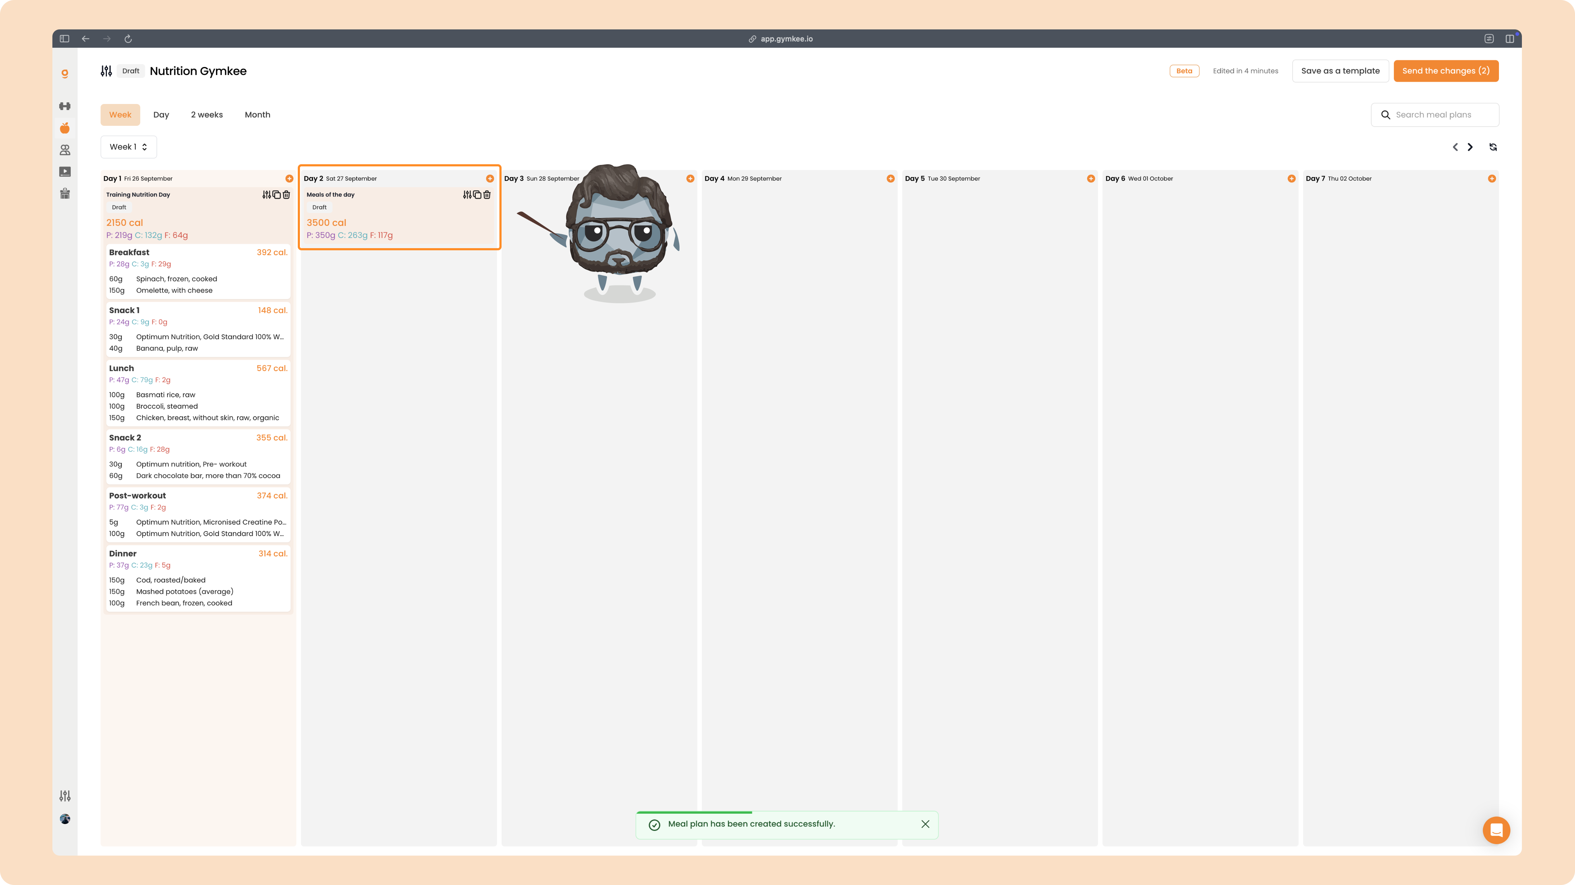Screen dimensions: 1575x885
Task: Open the user profile avatar
Action: tap(65, 819)
